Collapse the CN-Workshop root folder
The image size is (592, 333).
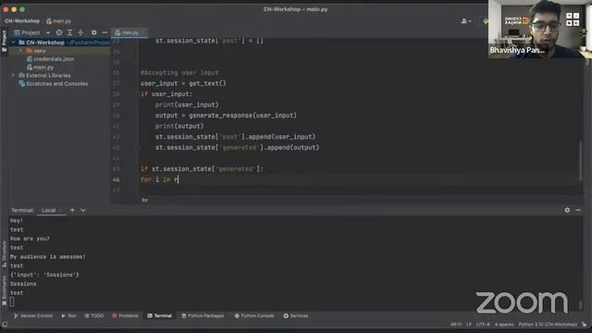point(13,43)
